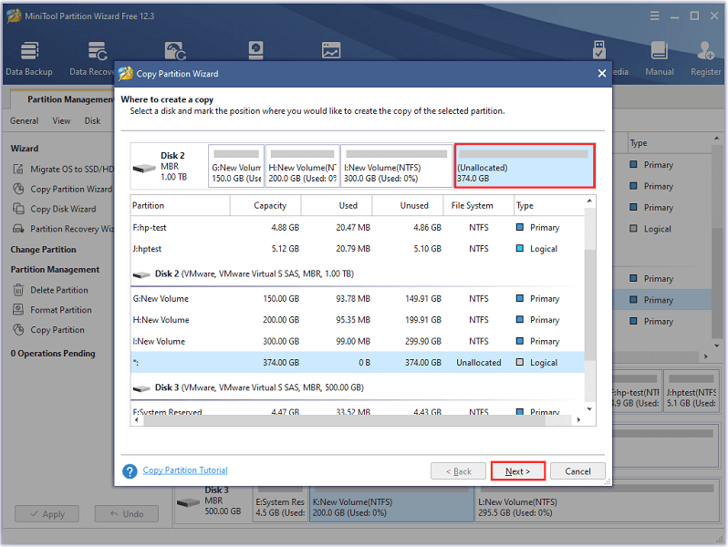Click the Undo button
Image resolution: width=728 pixels, height=547 pixels.
[127, 514]
